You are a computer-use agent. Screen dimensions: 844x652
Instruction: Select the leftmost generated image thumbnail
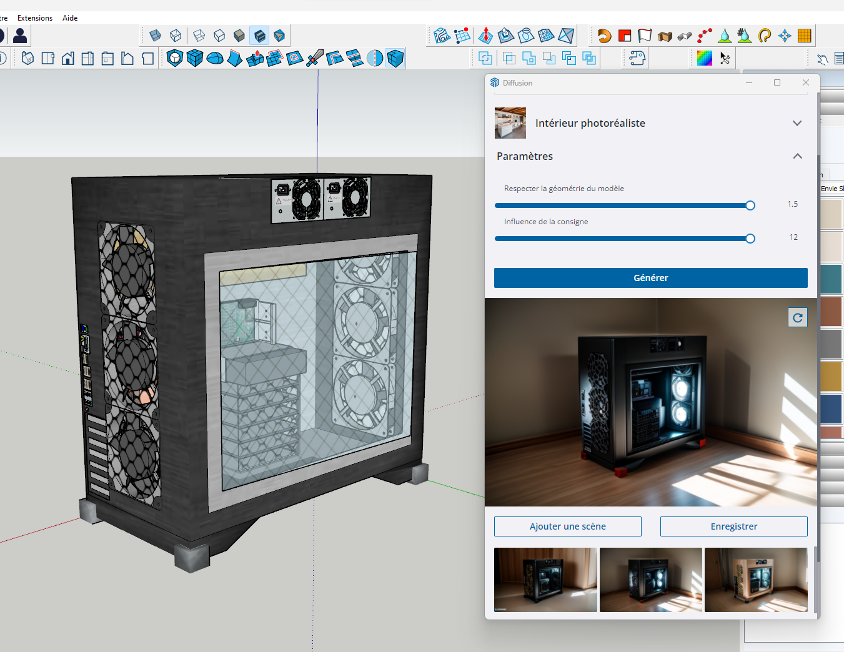(x=545, y=580)
